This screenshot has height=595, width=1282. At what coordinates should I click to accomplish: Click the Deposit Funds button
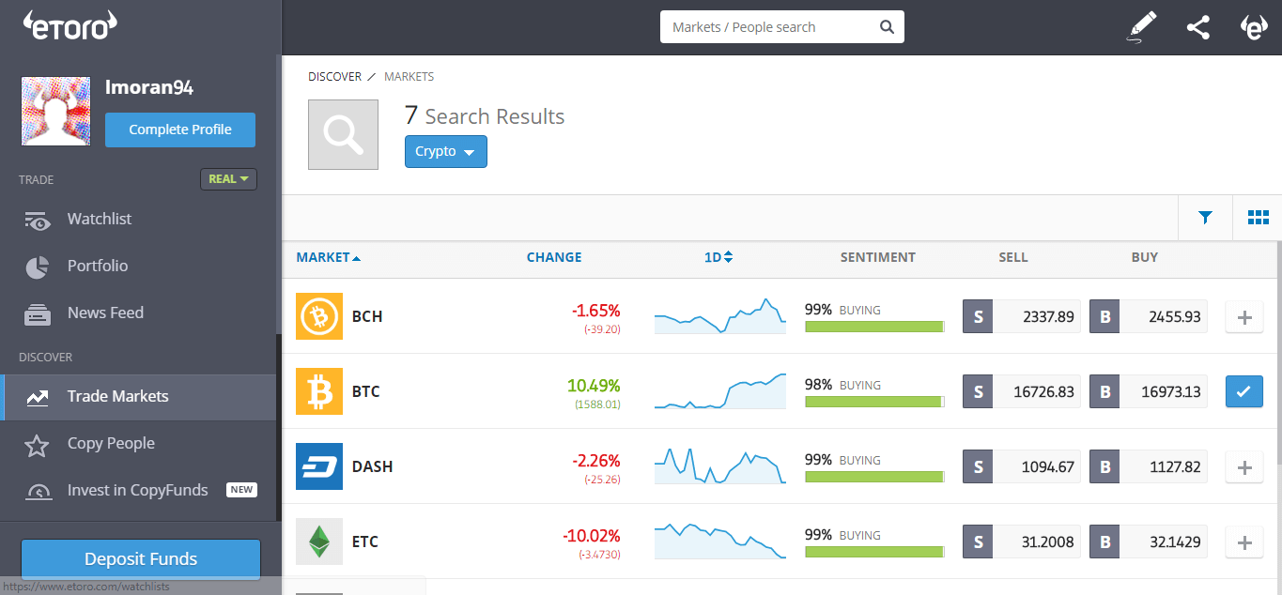[x=141, y=559]
